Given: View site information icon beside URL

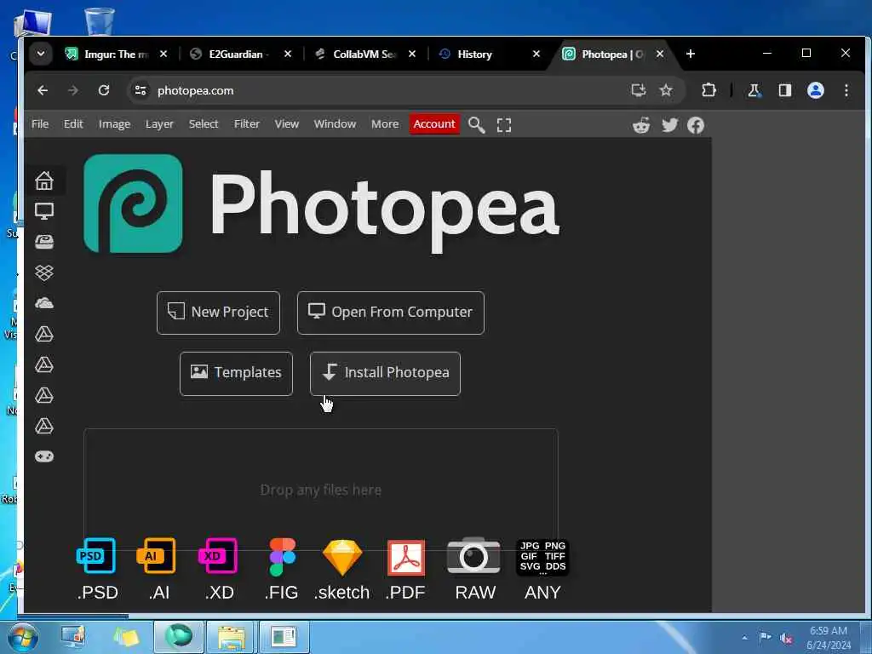Looking at the screenshot, I should pos(141,90).
